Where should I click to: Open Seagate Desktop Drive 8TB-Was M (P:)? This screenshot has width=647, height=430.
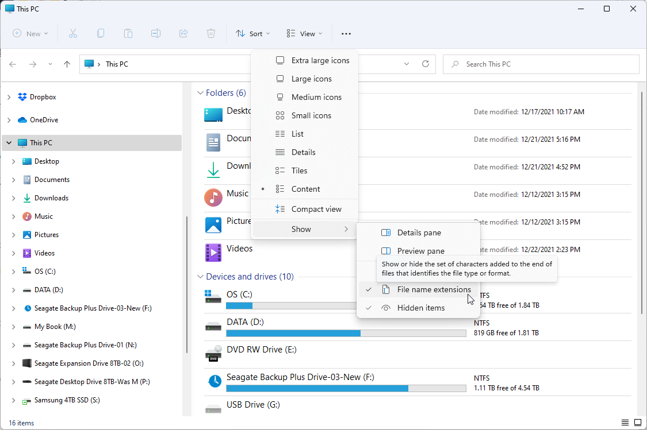(91, 382)
